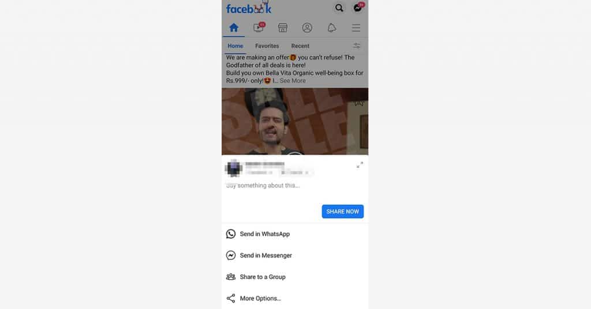Expand the share composer to full screen

coord(360,165)
